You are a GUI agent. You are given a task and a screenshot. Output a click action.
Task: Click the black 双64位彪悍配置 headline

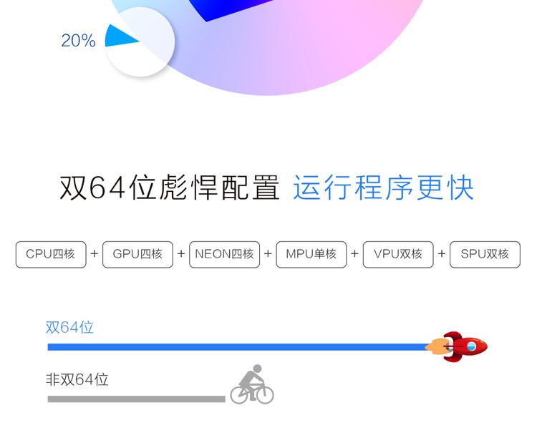[x=170, y=188]
